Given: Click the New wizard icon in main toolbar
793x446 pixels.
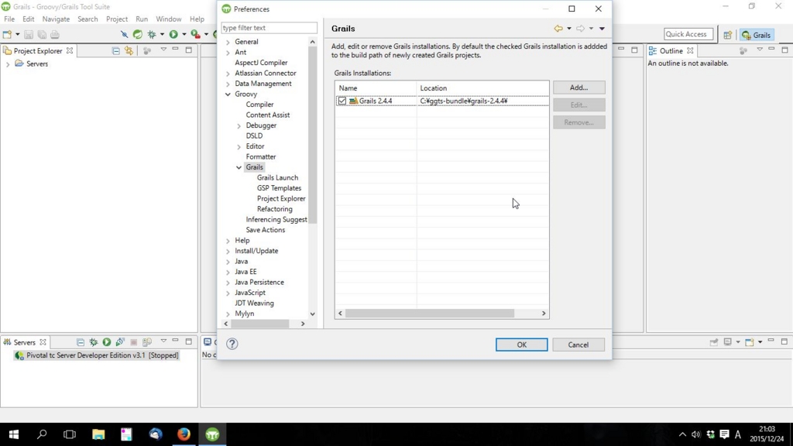Looking at the screenshot, I should pos(7,34).
